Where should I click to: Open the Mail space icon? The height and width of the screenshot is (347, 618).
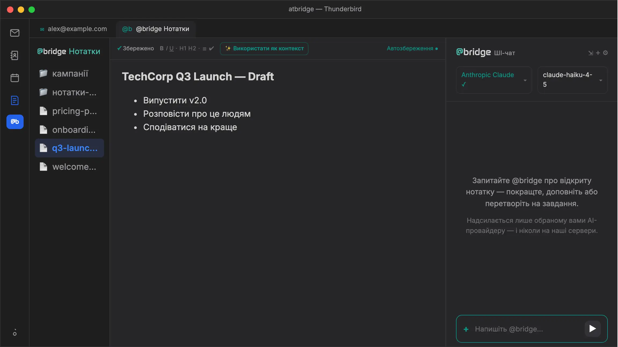15,33
